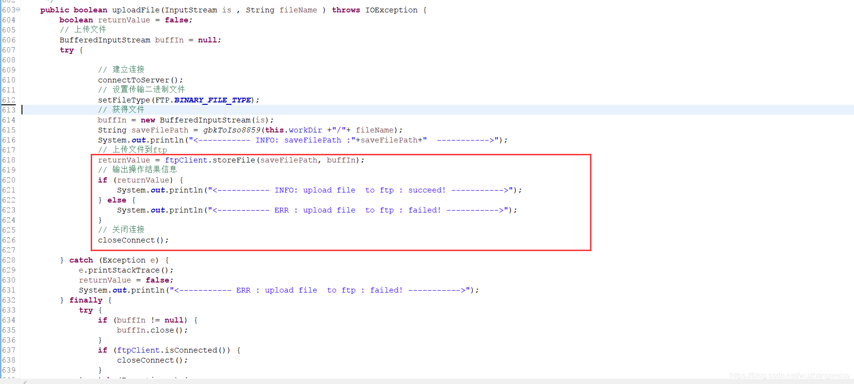Click the try keyword on line 633
This screenshot has height=384, width=854.
tap(86, 310)
